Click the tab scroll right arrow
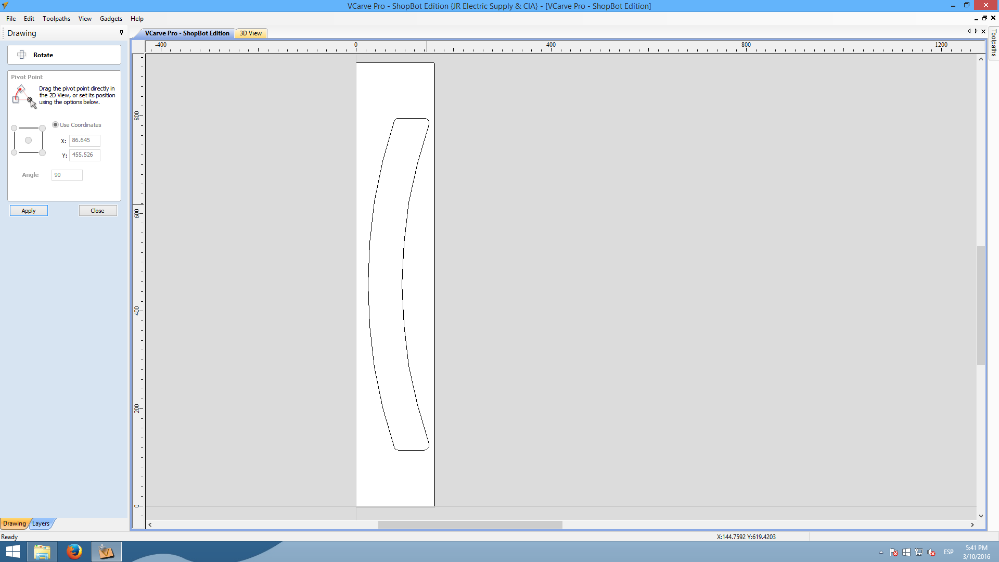 (976, 31)
